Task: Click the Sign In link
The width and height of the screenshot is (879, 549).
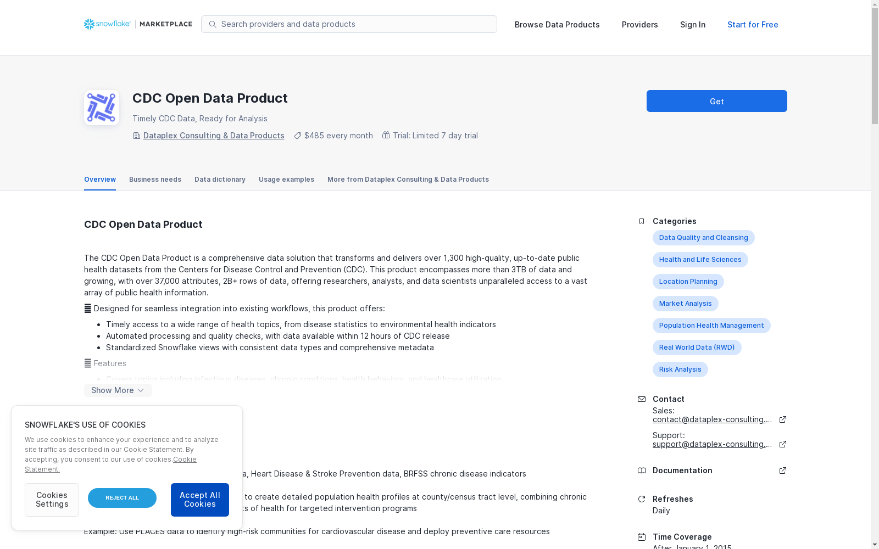Action: coord(693,25)
